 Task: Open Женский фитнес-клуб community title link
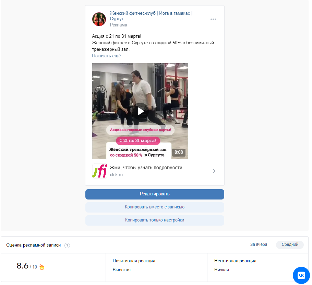(151, 16)
